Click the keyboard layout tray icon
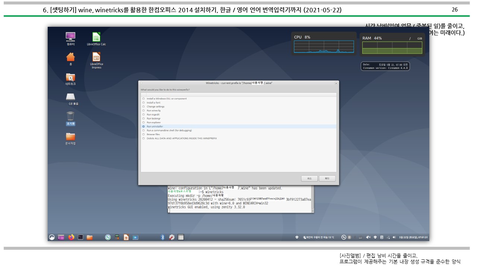477x268 pixels. pos(360,237)
